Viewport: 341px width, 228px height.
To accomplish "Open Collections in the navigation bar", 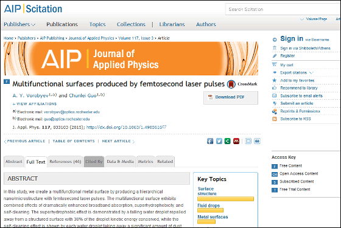I will point(131,24).
